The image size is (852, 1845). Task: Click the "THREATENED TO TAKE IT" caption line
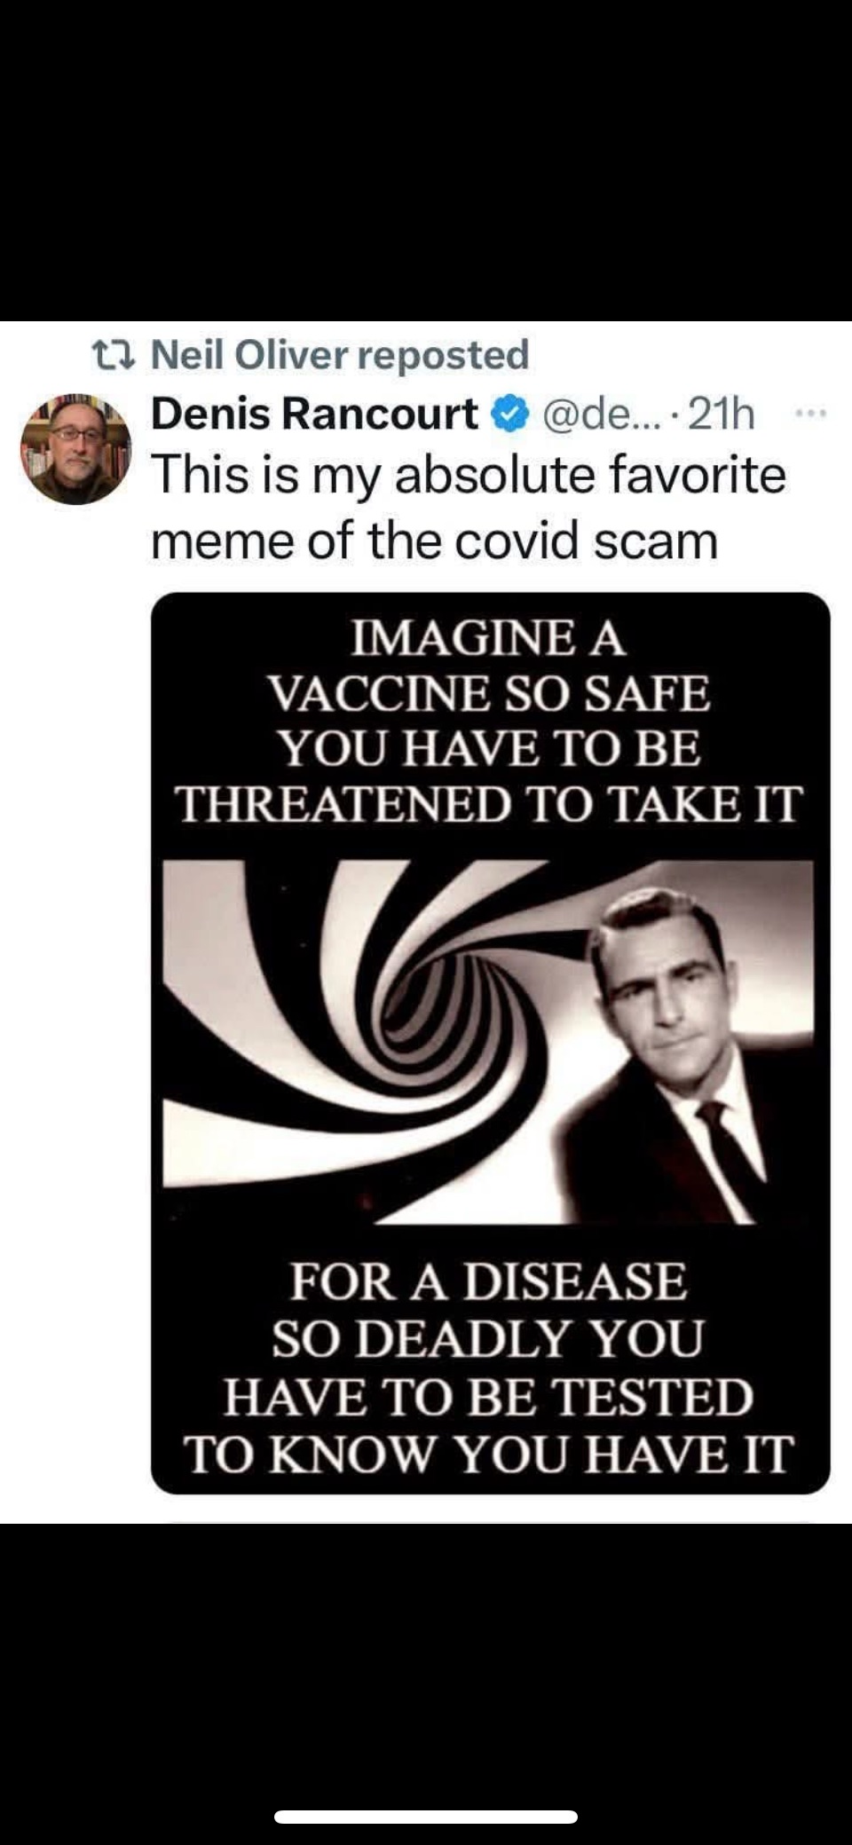(x=489, y=804)
